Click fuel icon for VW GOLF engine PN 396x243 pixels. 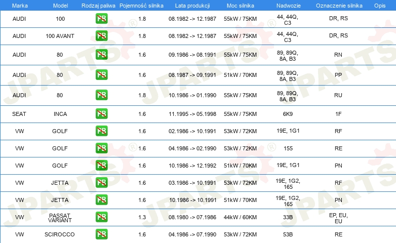pos(101,165)
